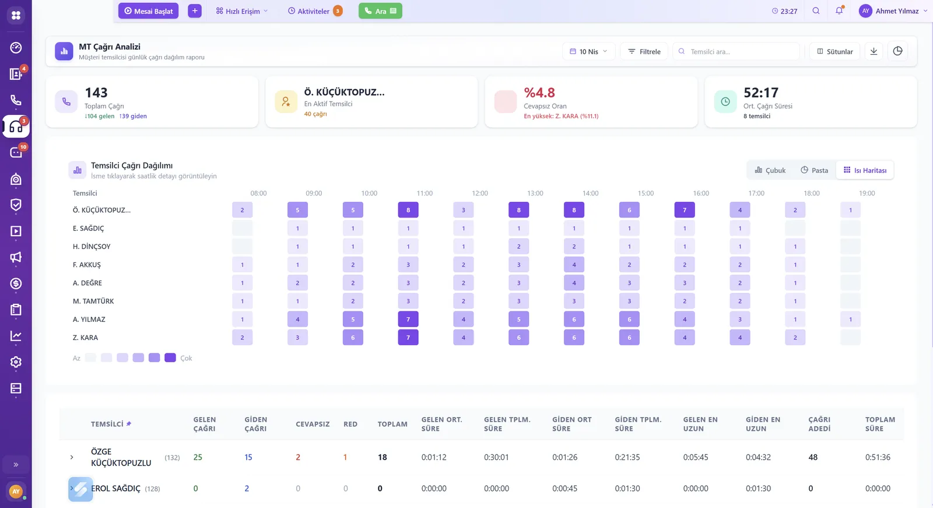
Task: Click the plus button next to Mesai Başlat
Action: click(x=195, y=11)
